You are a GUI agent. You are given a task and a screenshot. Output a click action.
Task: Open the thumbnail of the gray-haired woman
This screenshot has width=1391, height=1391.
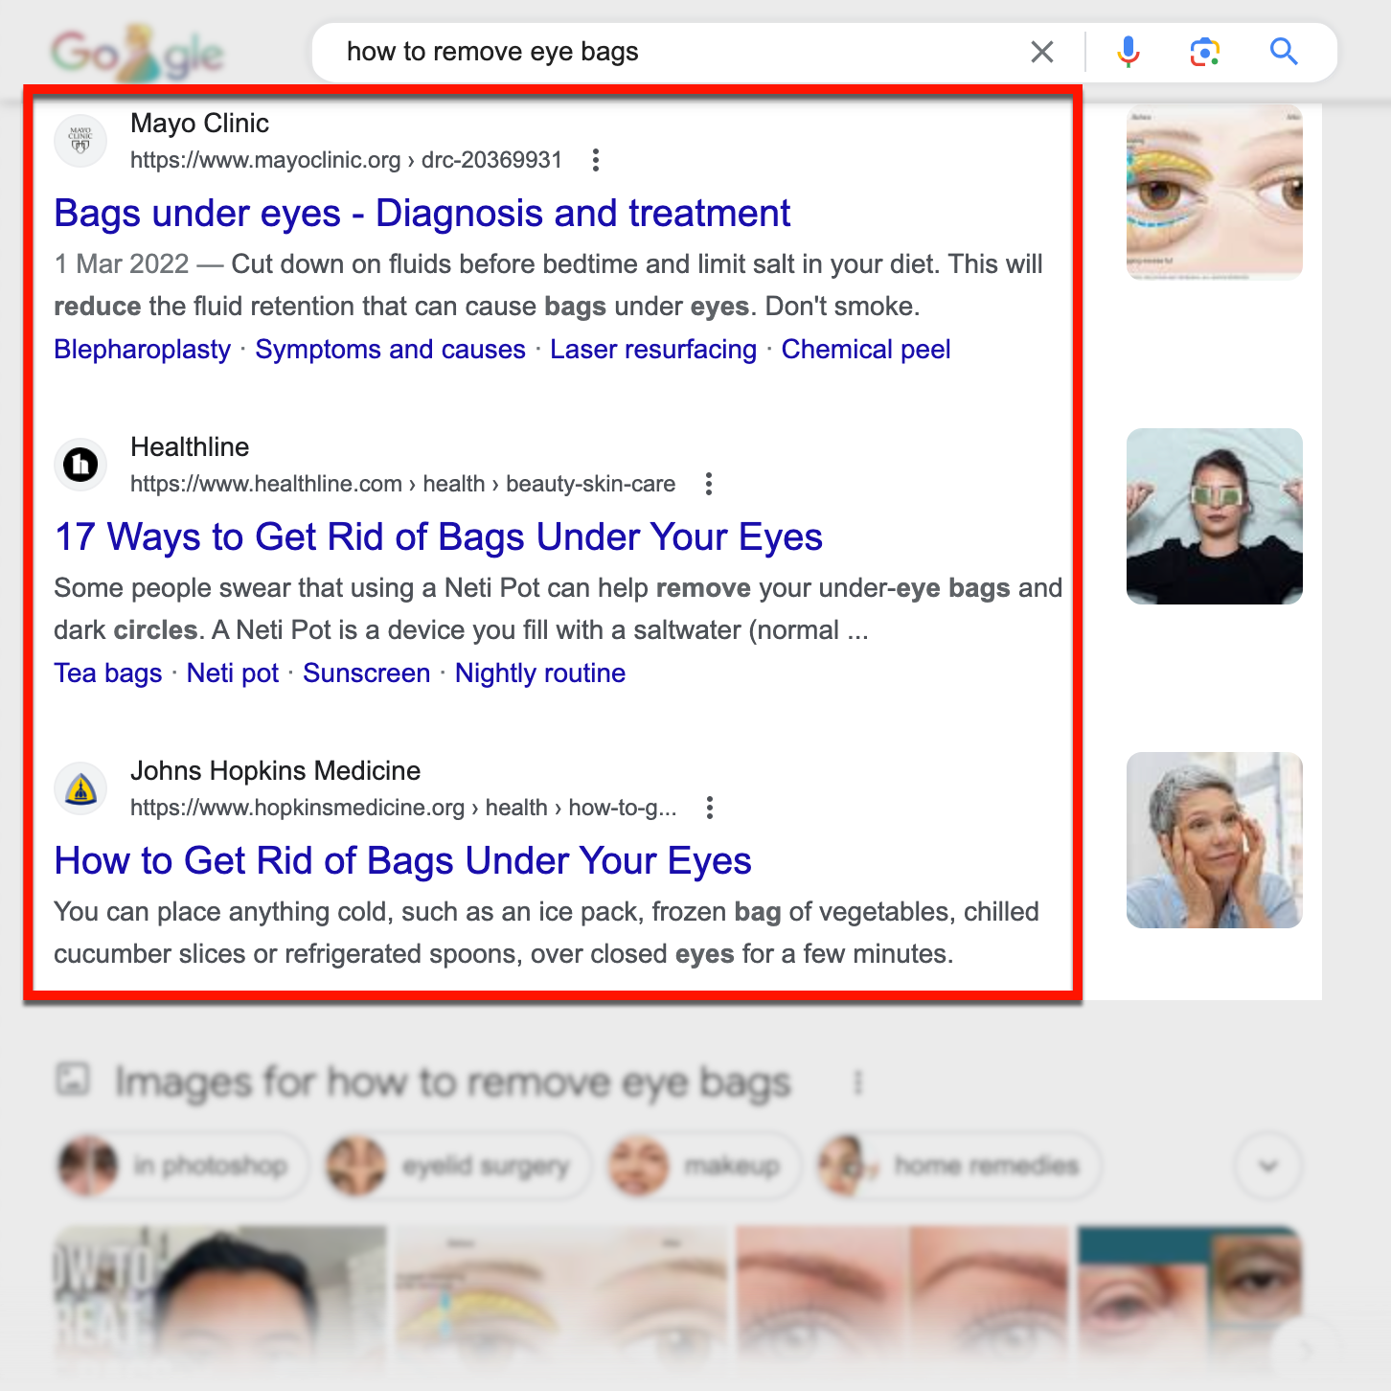tap(1215, 840)
